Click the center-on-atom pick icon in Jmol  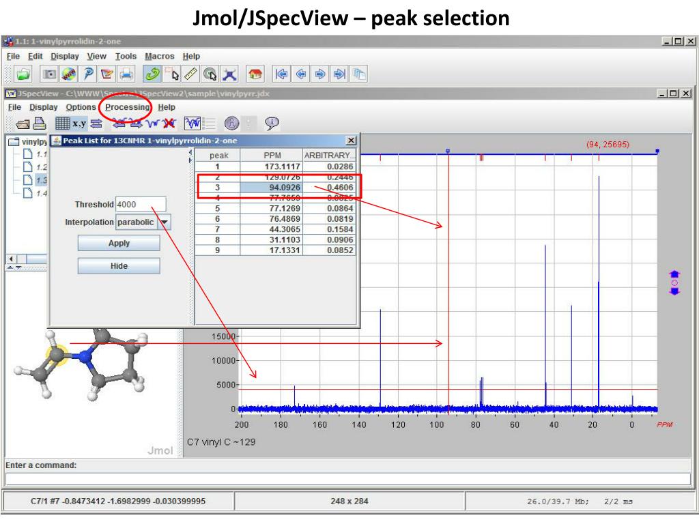click(x=210, y=74)
